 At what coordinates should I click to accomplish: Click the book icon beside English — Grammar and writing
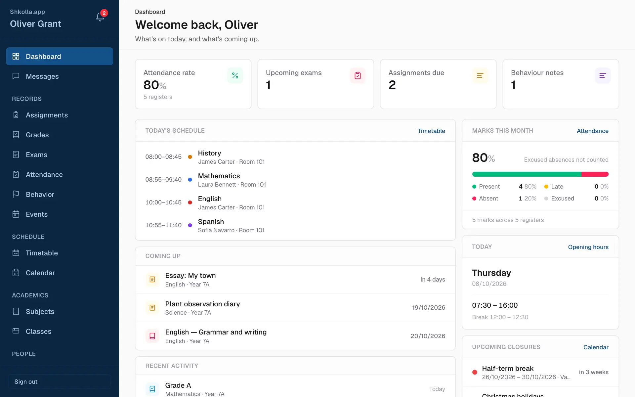point(152,336)
